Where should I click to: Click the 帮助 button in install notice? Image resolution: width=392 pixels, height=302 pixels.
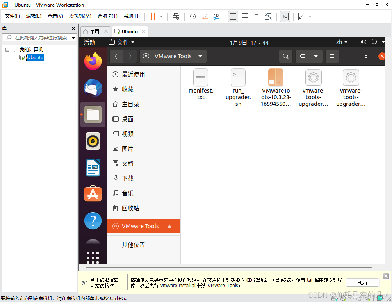pyautogui.click(x=362, y=283)
